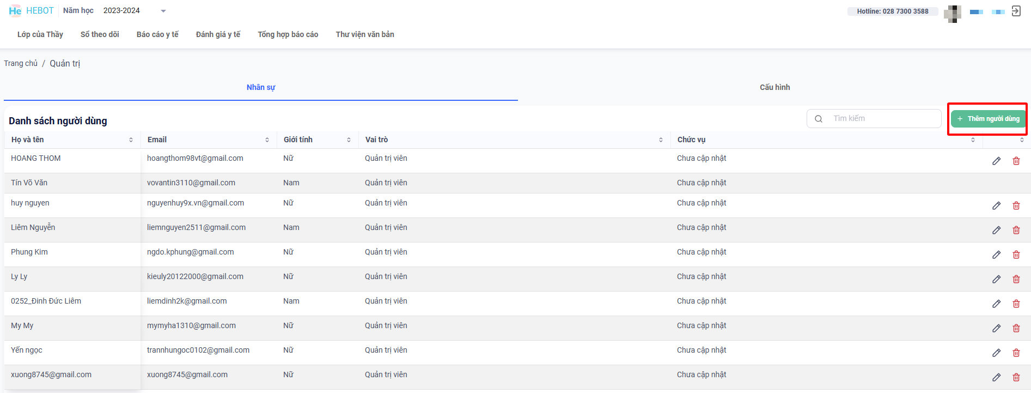Click the edit pencil for HOANG THOM
The height and width of the screenshot is (393, 1031).
996,161
